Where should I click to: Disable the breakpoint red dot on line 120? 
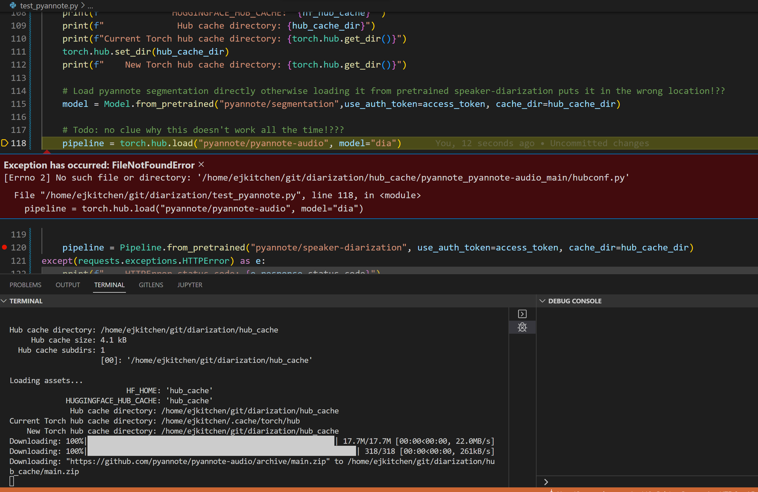pos(4,247)
